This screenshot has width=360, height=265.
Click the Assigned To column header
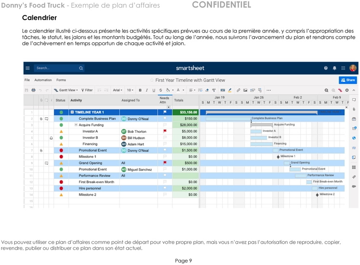click(131, 101)
